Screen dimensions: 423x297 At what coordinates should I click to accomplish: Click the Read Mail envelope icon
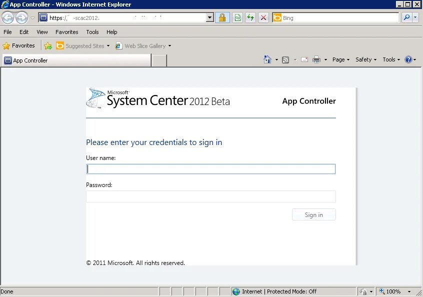304,59
